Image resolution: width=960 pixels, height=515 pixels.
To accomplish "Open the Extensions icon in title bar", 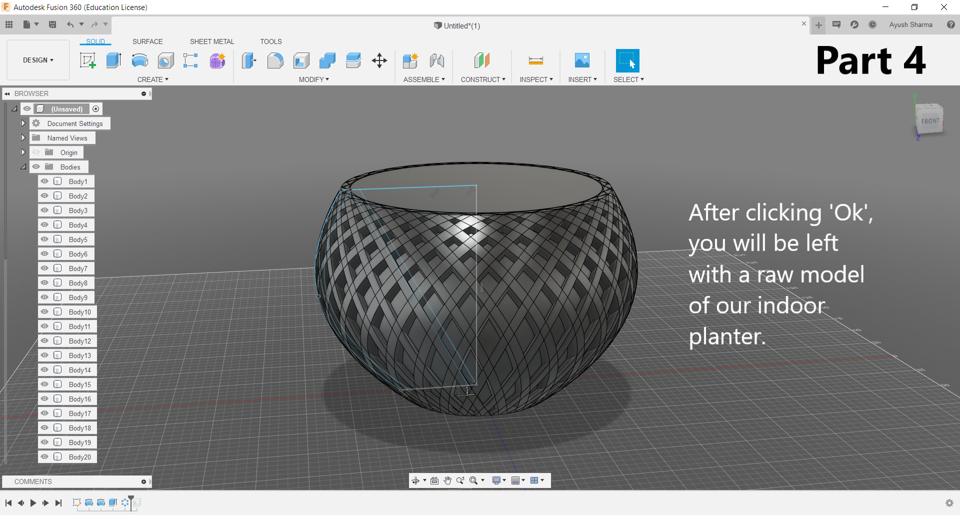I will 854,24.
